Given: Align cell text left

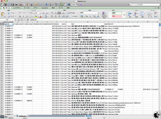Looking at the screenshot, I should 52,16.
